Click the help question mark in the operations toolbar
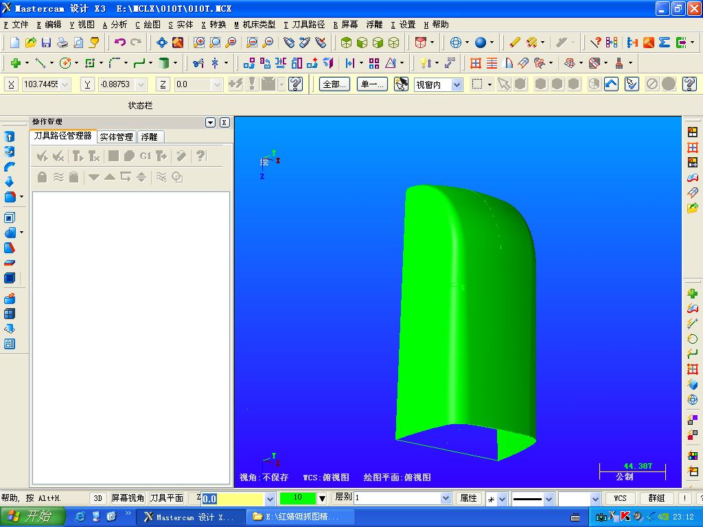This screenshot has width=703, height=527. click(x=200, y=156)
